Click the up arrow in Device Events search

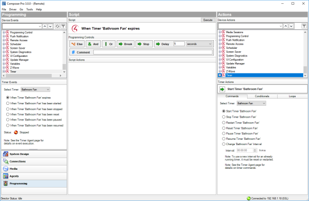45,26
